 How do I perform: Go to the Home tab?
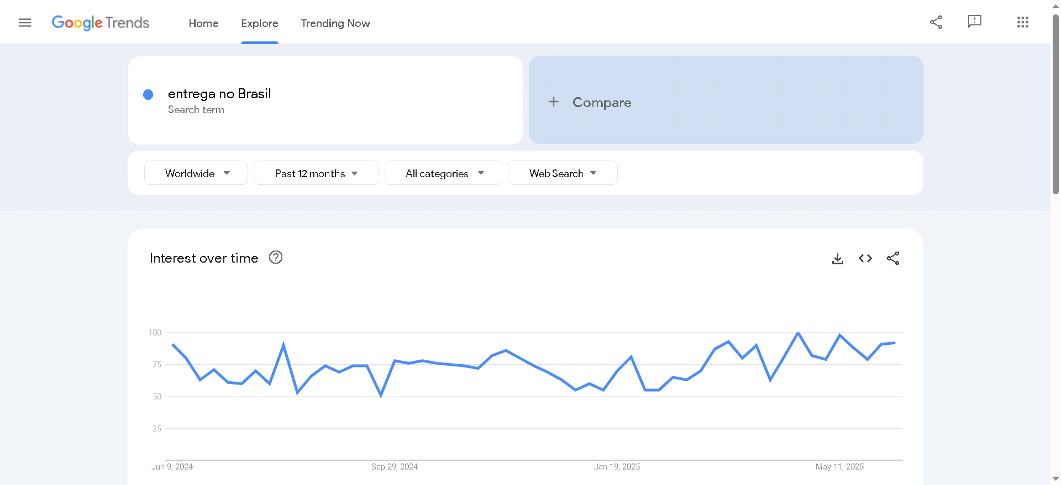click(204, 23)
